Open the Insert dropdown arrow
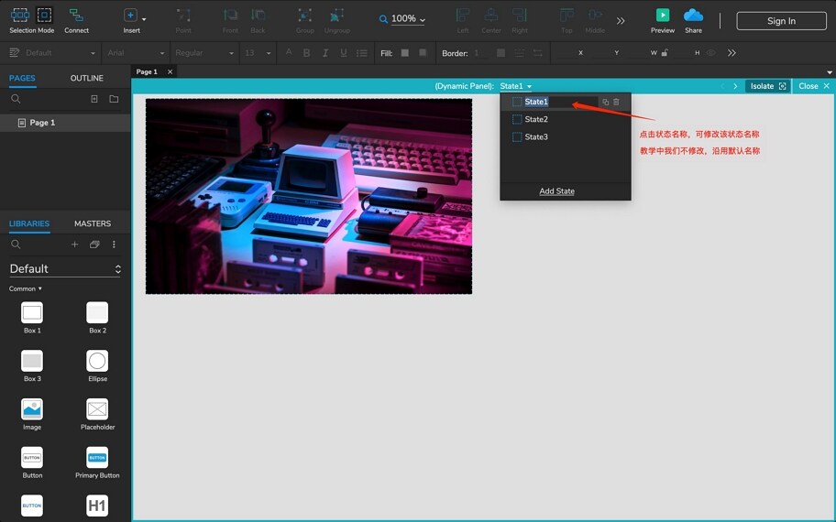Viewport: 836px width, 522px height. pos(144,19)
